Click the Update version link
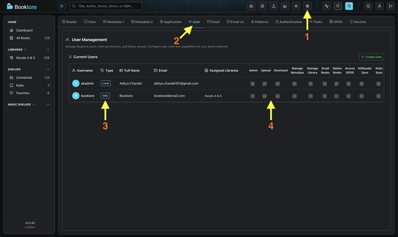398x237 pixels. [30, 227]
